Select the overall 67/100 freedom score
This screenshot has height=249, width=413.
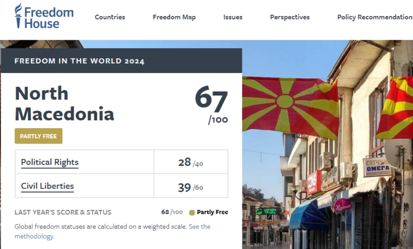click(x=211, y=104)
